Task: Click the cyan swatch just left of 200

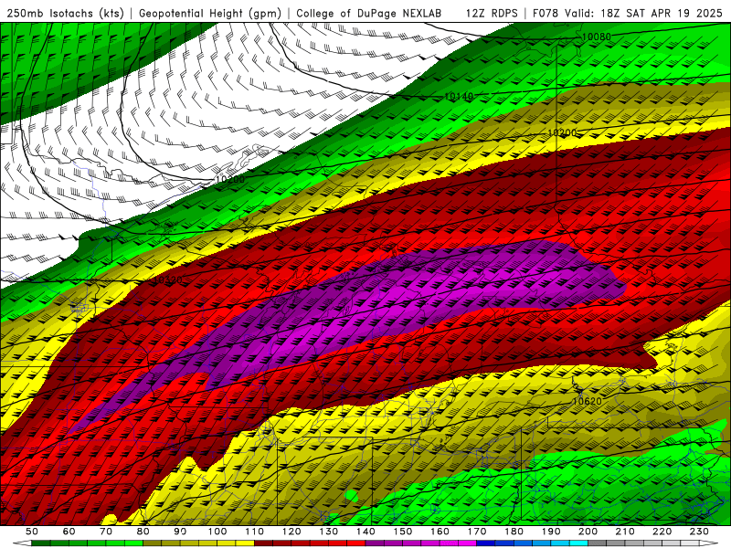Action: (x=578, y=543)
